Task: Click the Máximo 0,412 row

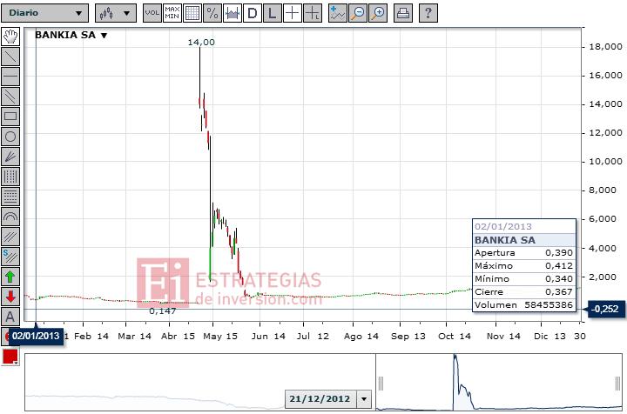Action: [x=524, y=266]
